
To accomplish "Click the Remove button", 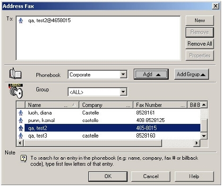I will pos(200,32).
